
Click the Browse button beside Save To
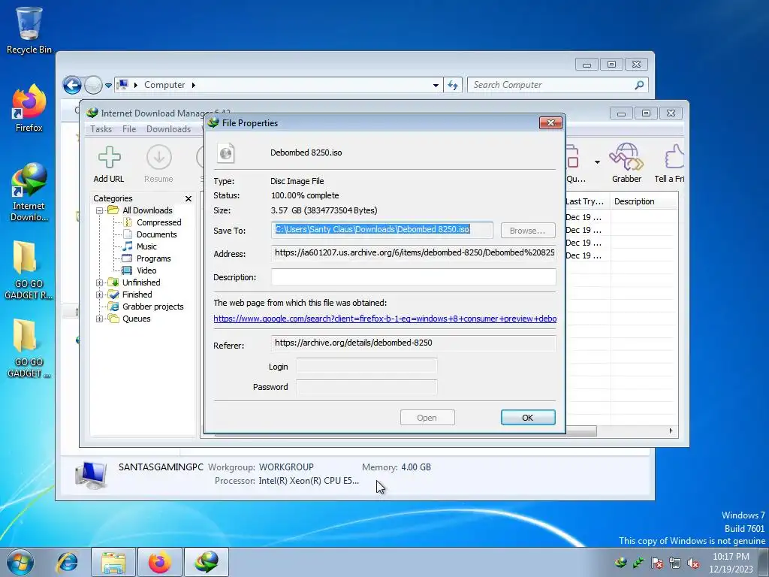point(528,230)
